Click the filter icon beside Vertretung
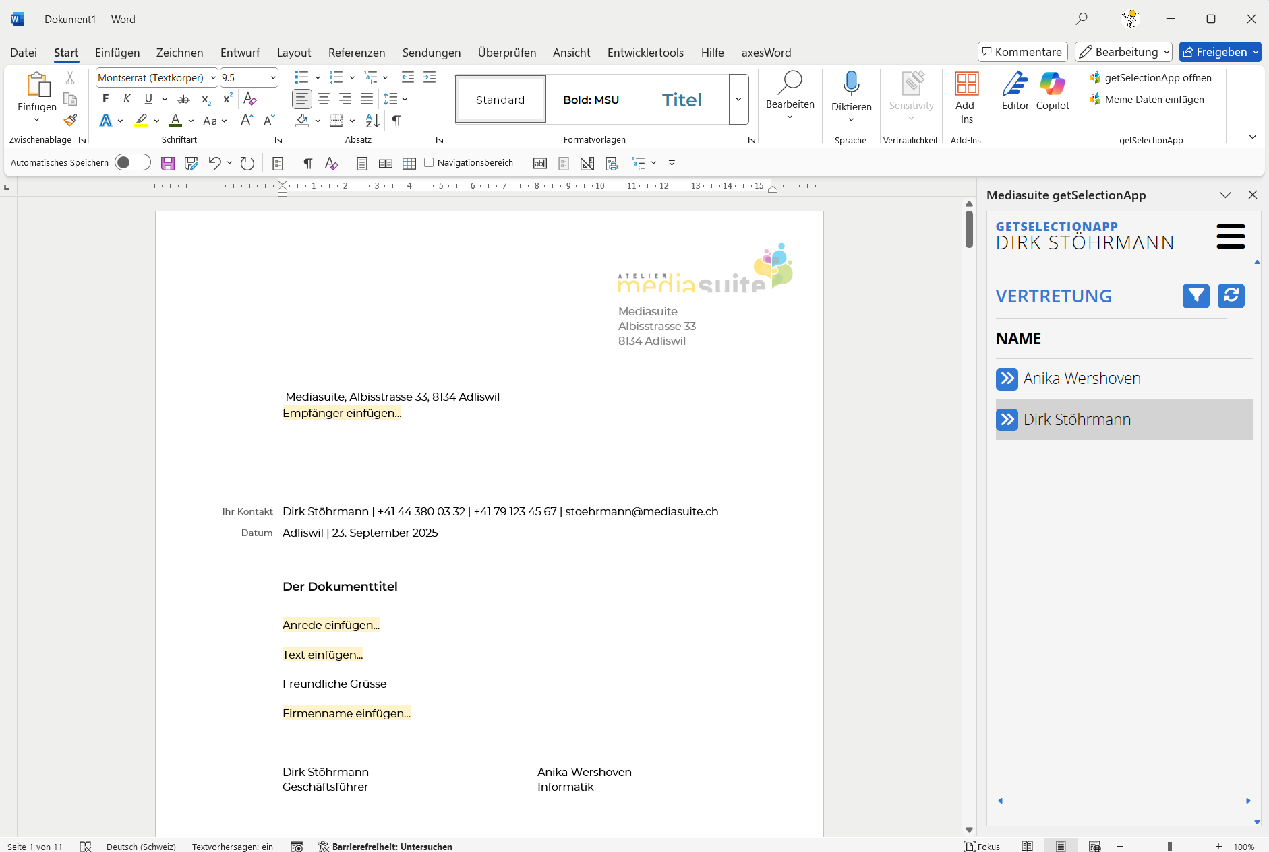 click(1196, 296)
